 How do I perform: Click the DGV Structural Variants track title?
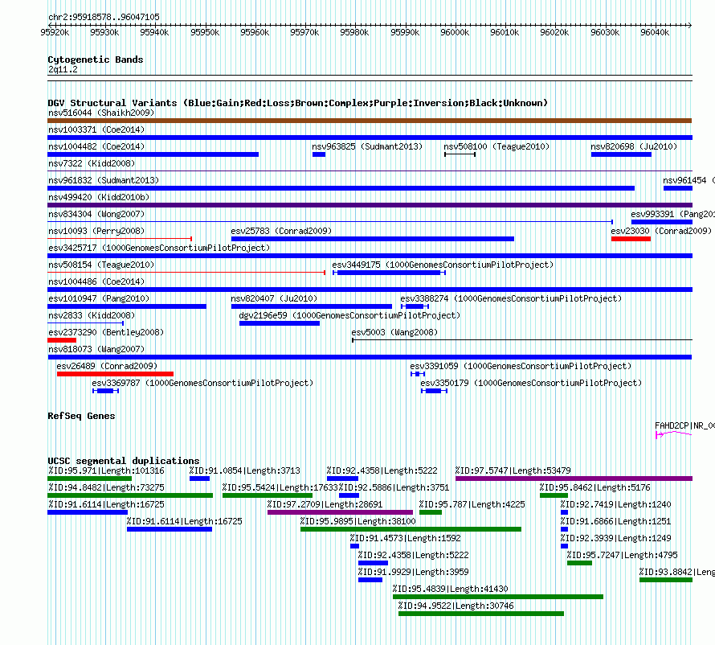tap(298, 103)
